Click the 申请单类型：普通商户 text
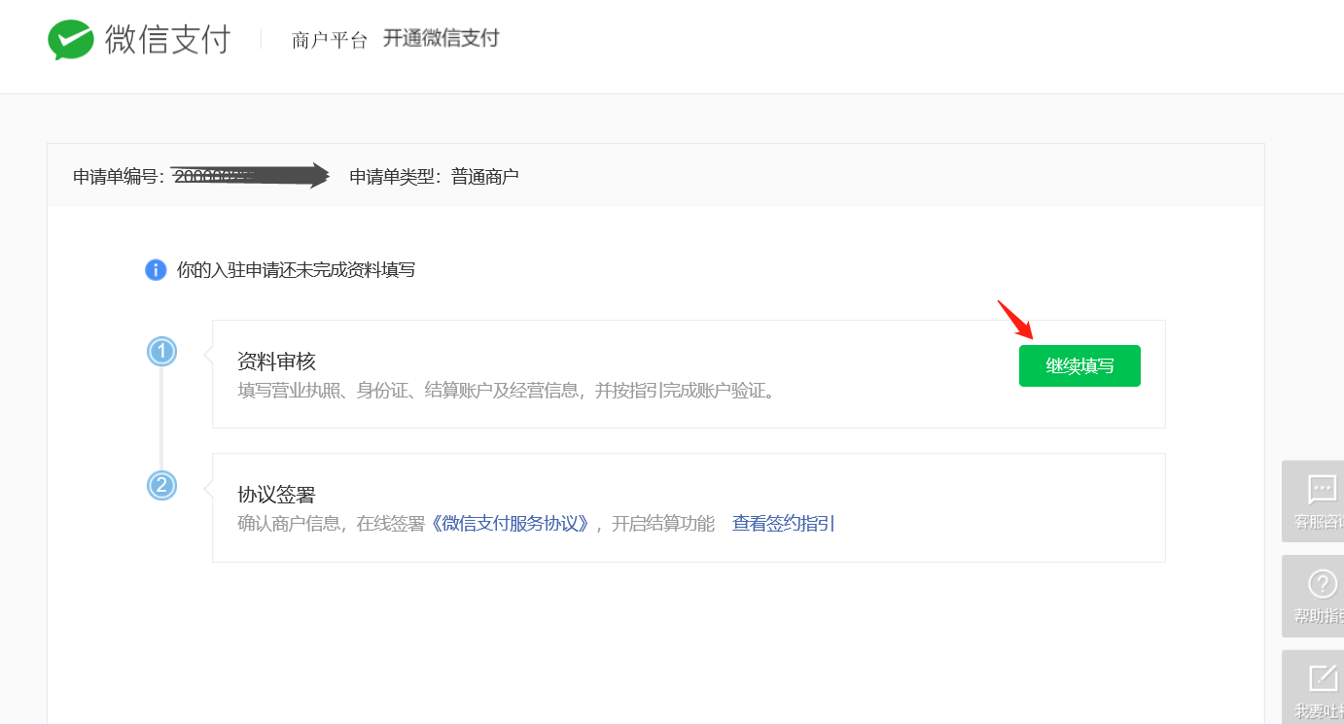1344x724 pixels. [x=435, y=177]
